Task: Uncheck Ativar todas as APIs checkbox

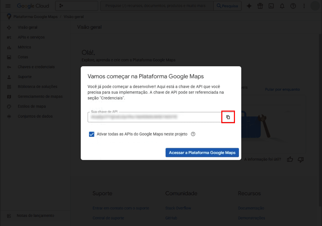Action: [92, 134]
